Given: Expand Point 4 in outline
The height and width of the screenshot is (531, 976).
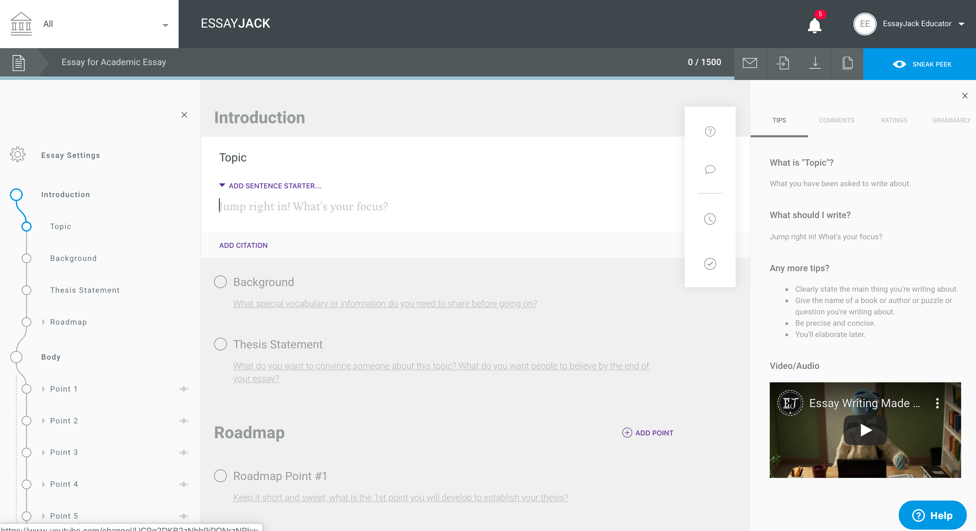Looking at the screenshot, I should click(43, 484).
